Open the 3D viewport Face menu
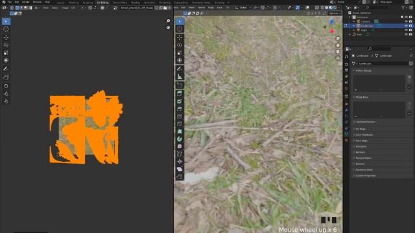Image resolution: width=415 pixels, height=233 pixels. 219,8
